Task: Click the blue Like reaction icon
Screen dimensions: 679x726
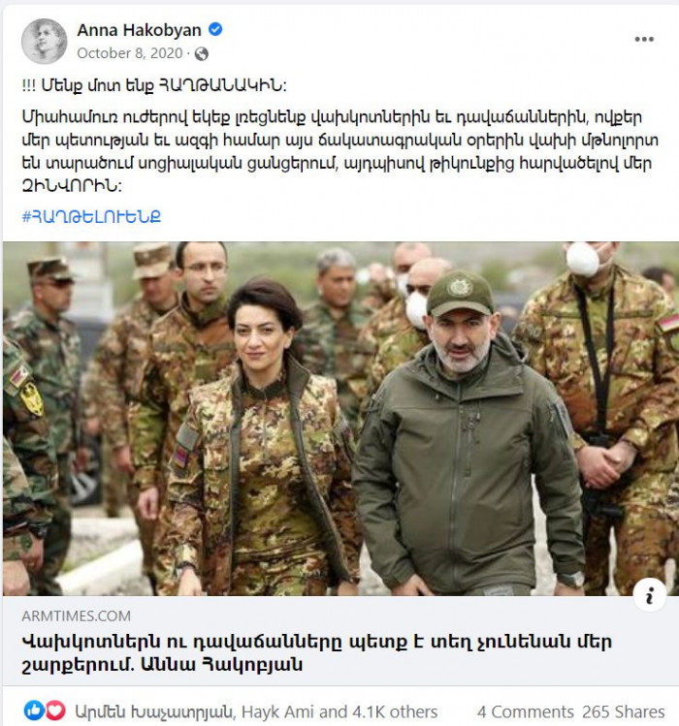Action: coord(33,710)
